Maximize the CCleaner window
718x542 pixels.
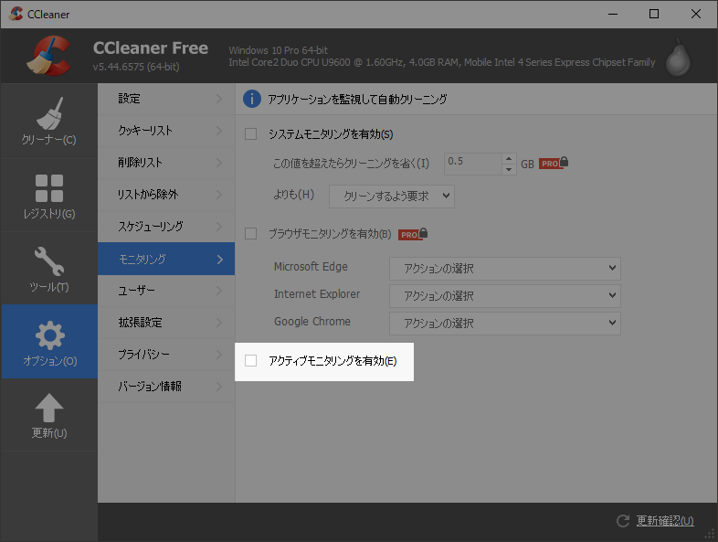pyautogui.click(x=654, y=15)
